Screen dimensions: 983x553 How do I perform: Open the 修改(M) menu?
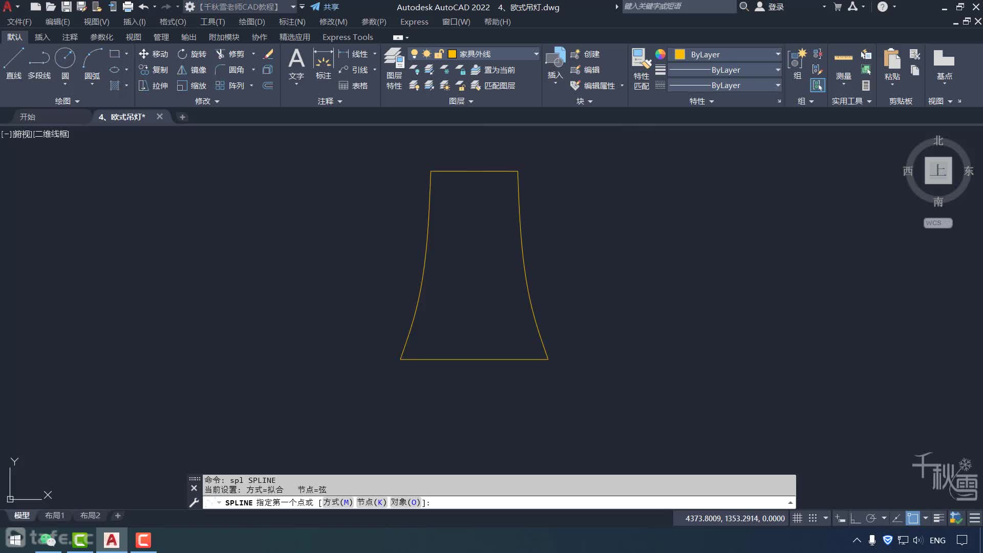333,22
